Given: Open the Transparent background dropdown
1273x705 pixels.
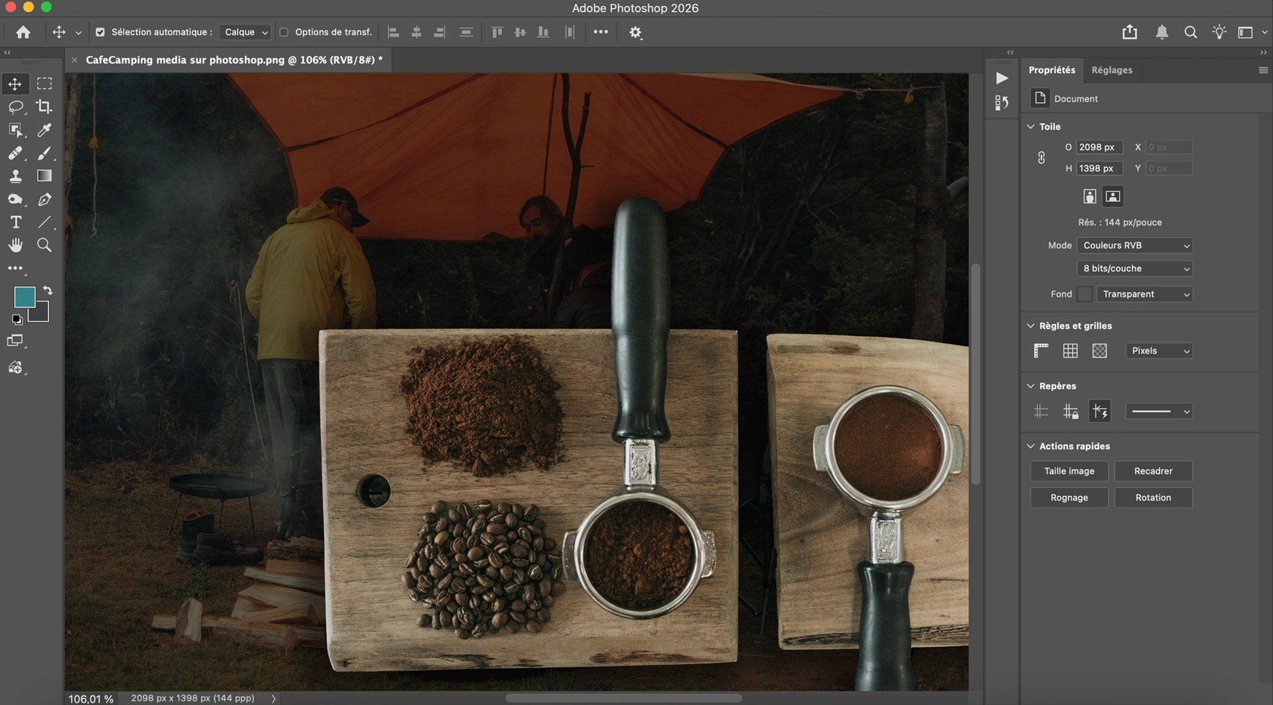Looking at the screenshot, I should (x=1144, y=294).
